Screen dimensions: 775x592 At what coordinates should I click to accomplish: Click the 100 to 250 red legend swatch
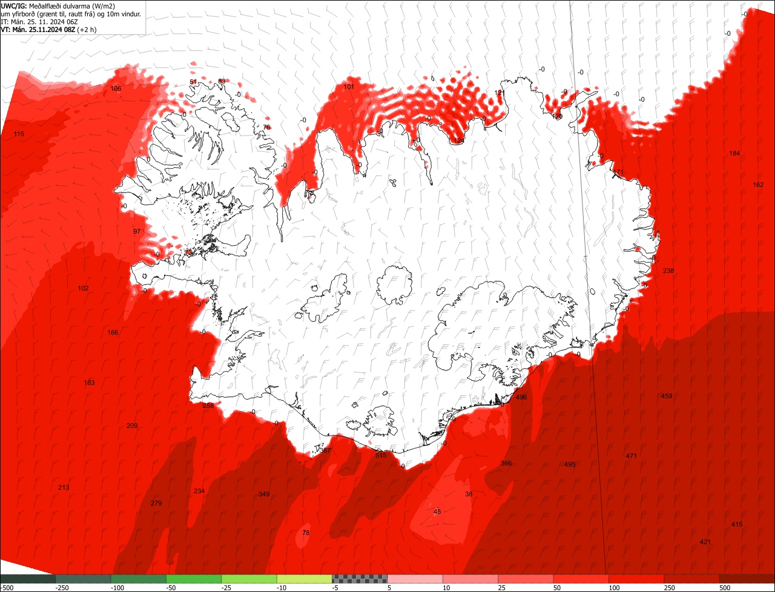(636, 579)
